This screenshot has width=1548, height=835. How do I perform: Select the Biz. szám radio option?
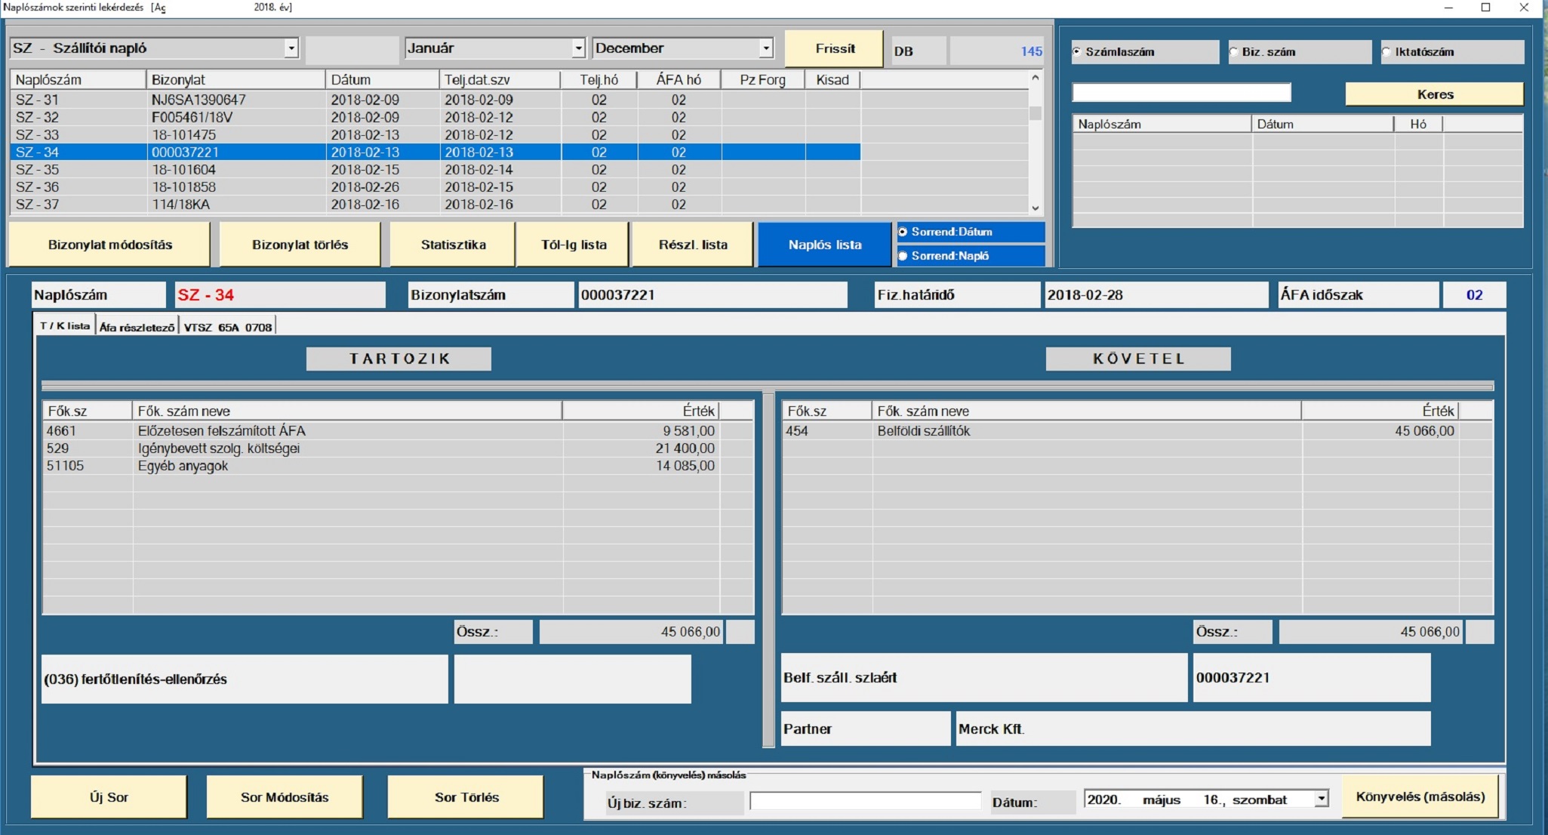1233,52
